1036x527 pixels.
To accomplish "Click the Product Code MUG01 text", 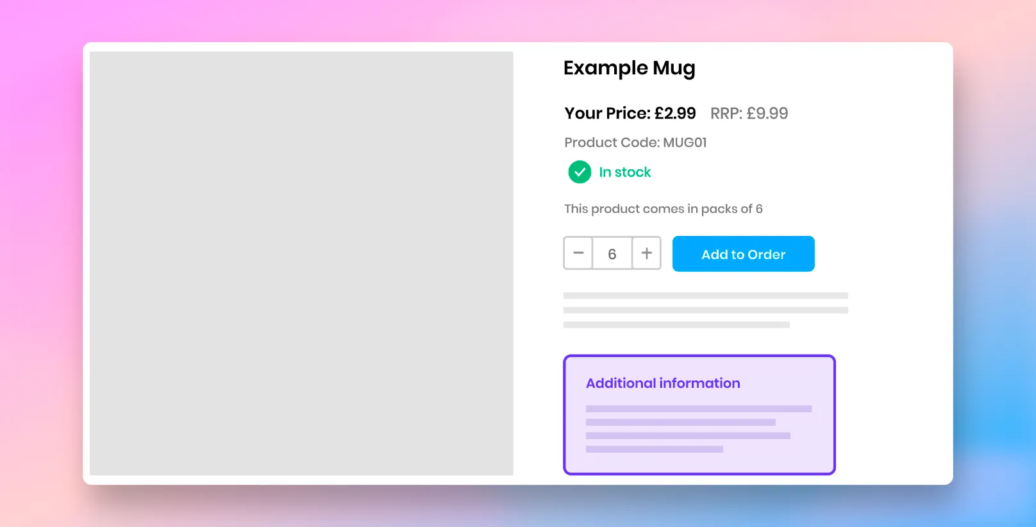I will point(635,142).
